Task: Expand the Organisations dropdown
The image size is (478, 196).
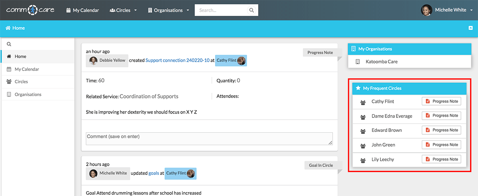Action: pyautogui.click(x=168, y=10)
